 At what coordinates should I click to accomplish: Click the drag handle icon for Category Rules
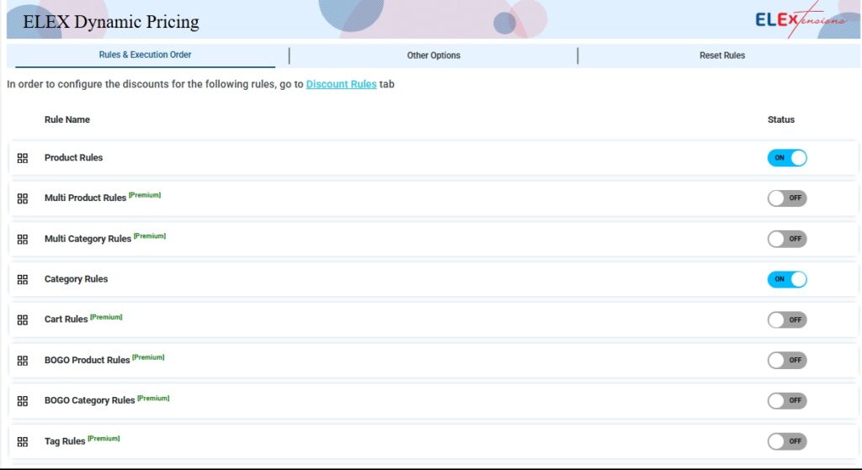(x=23, y=279)
